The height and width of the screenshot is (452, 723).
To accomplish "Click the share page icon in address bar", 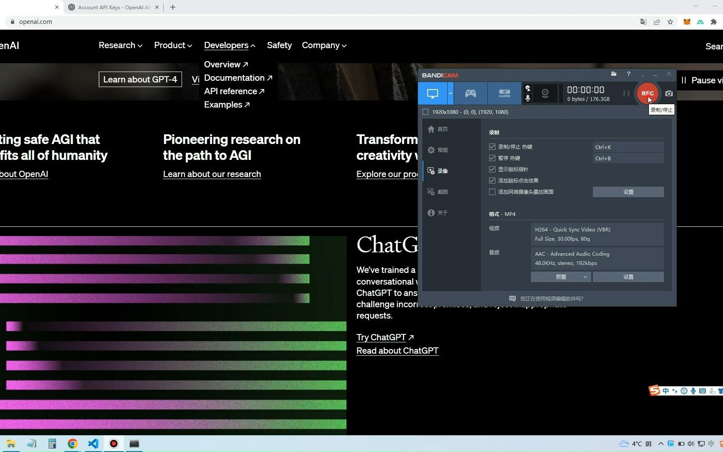I will (x=657, y=22).
